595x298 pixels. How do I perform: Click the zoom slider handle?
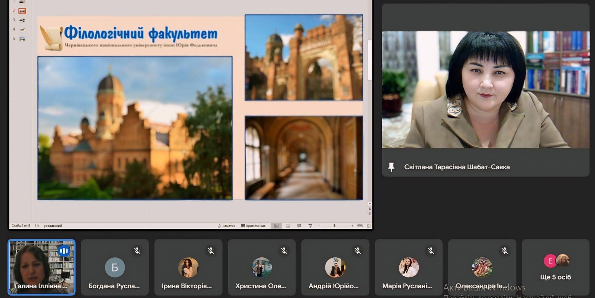coord(334,226)
